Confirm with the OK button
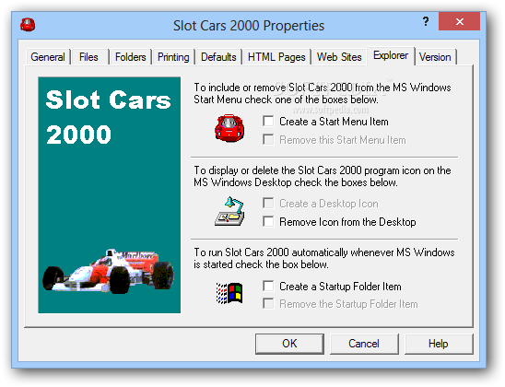 [289, 344]
